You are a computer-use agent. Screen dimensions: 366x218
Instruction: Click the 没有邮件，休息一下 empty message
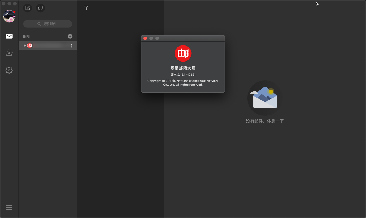[265, 121]
